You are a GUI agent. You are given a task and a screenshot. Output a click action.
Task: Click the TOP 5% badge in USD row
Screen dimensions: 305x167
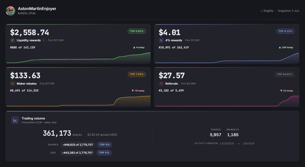pos(104,153)
